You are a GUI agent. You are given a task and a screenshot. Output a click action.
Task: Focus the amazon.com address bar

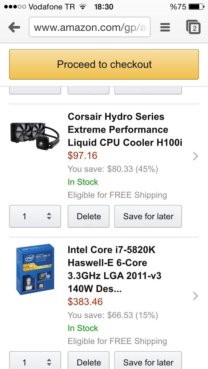pyautogui.click(x=89, y=27)
